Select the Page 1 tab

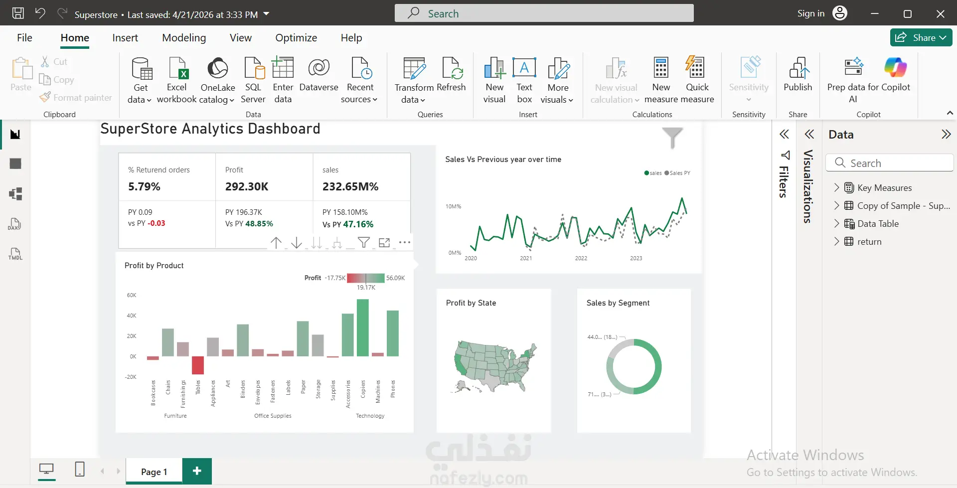154,472
